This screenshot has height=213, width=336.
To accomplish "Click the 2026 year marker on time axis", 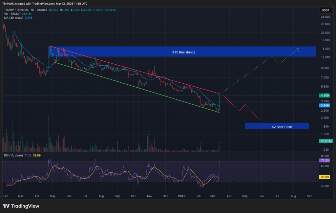I will click(x=181, y=196).
